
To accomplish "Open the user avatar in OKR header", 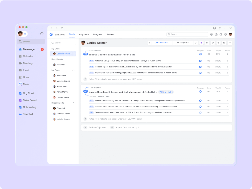I will (231, 34).
